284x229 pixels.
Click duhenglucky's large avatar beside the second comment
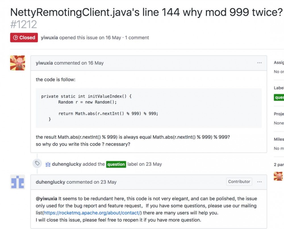coord(18,182)
